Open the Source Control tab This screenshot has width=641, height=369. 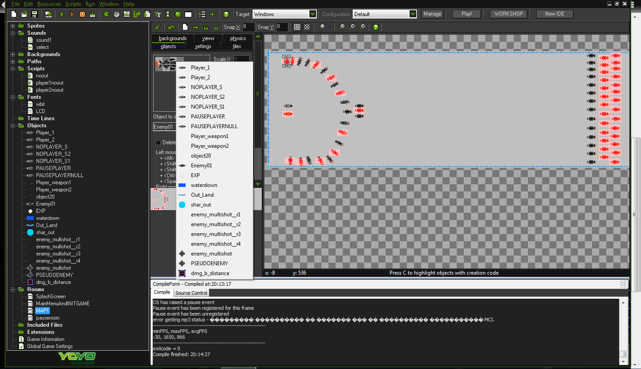click(191, 293)
